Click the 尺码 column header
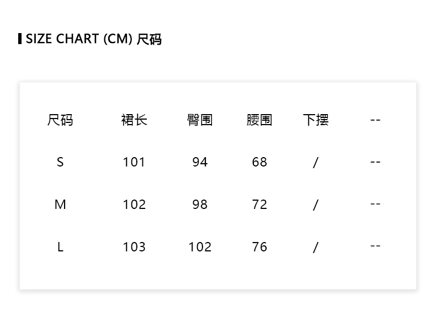The height and width of the screenshot is (317, 436). click(60, 120)
